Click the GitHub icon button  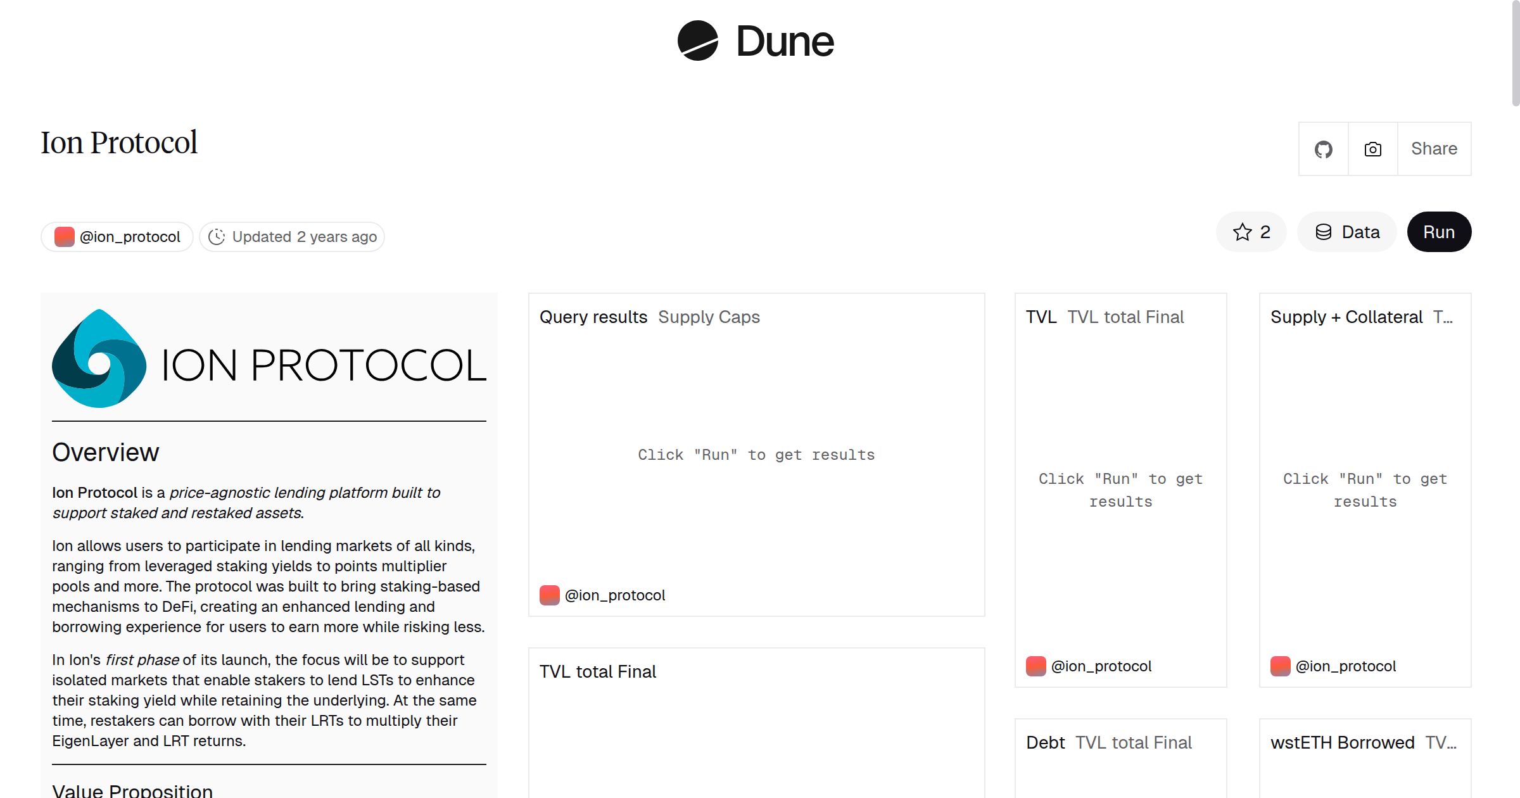[1323, 149]
